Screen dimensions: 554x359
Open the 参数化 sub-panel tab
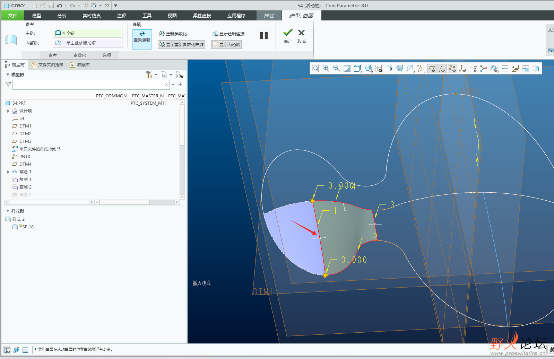tap(80, 55)
